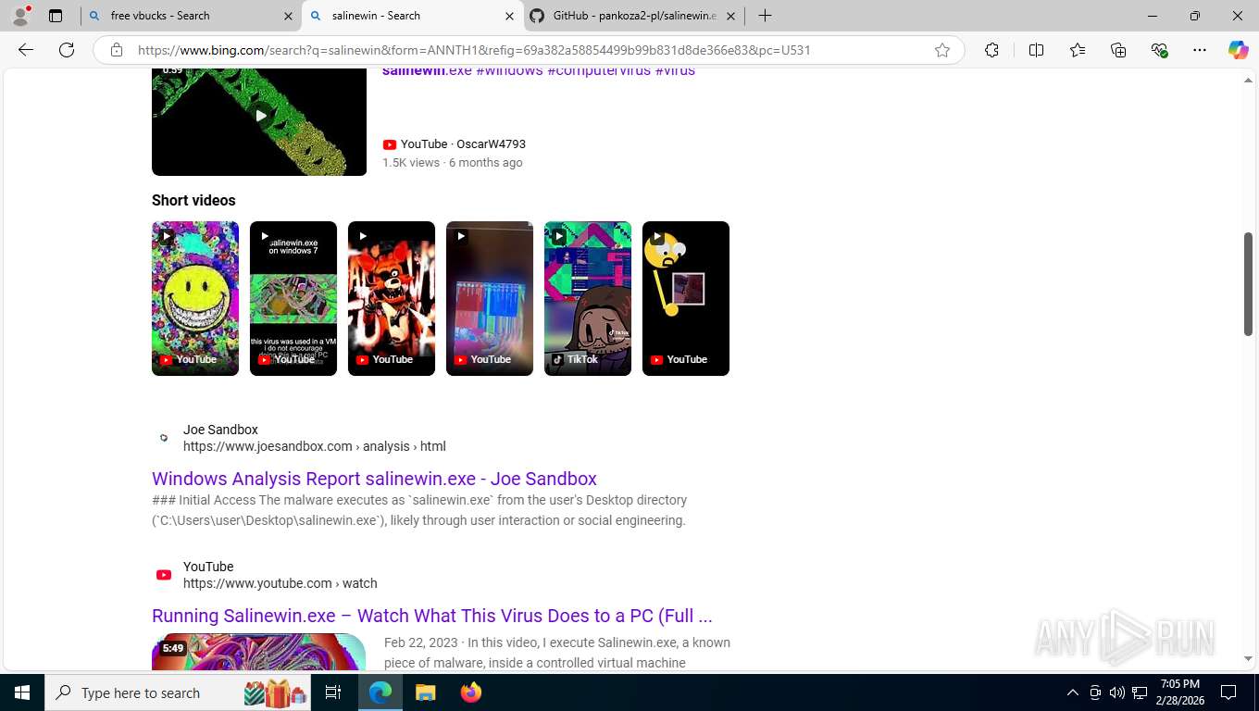This screenshot has height=711, width=1259.
Task: Open Task View on taskbar
Action: click(333, 692)
